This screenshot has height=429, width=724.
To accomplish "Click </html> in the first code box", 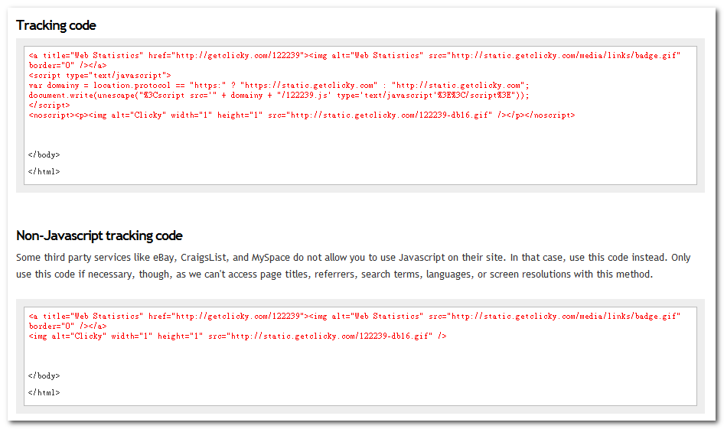I will 44,171.
